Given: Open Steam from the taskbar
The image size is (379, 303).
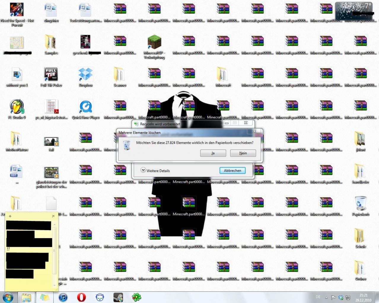Looking at the screenshot, I should pyautogui.click(x=118, y=297).
